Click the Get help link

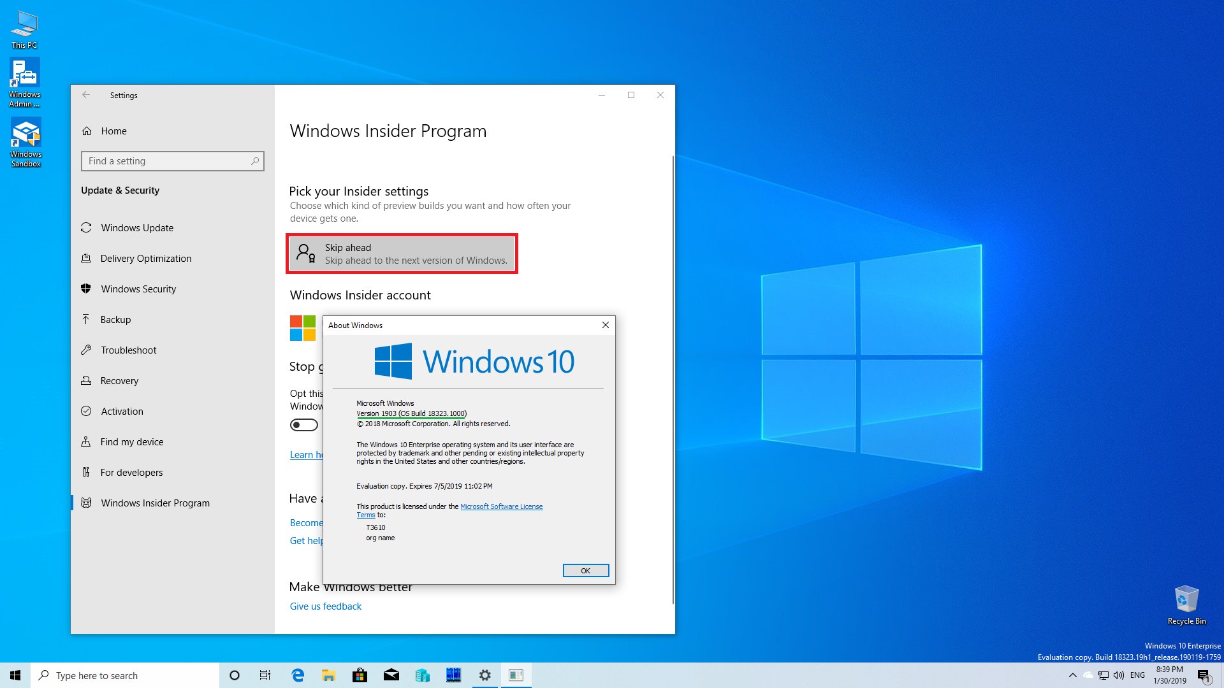pyautogui.click(x=307, y=541)
